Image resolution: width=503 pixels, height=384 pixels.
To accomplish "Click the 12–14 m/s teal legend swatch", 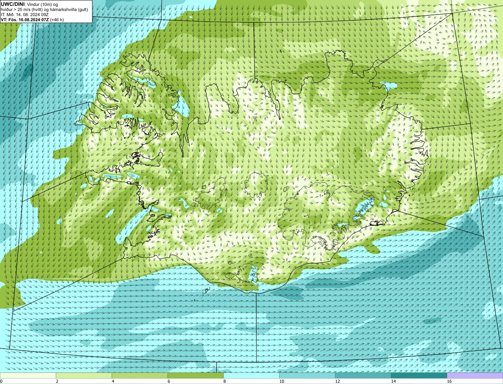I will click(363, 375).
